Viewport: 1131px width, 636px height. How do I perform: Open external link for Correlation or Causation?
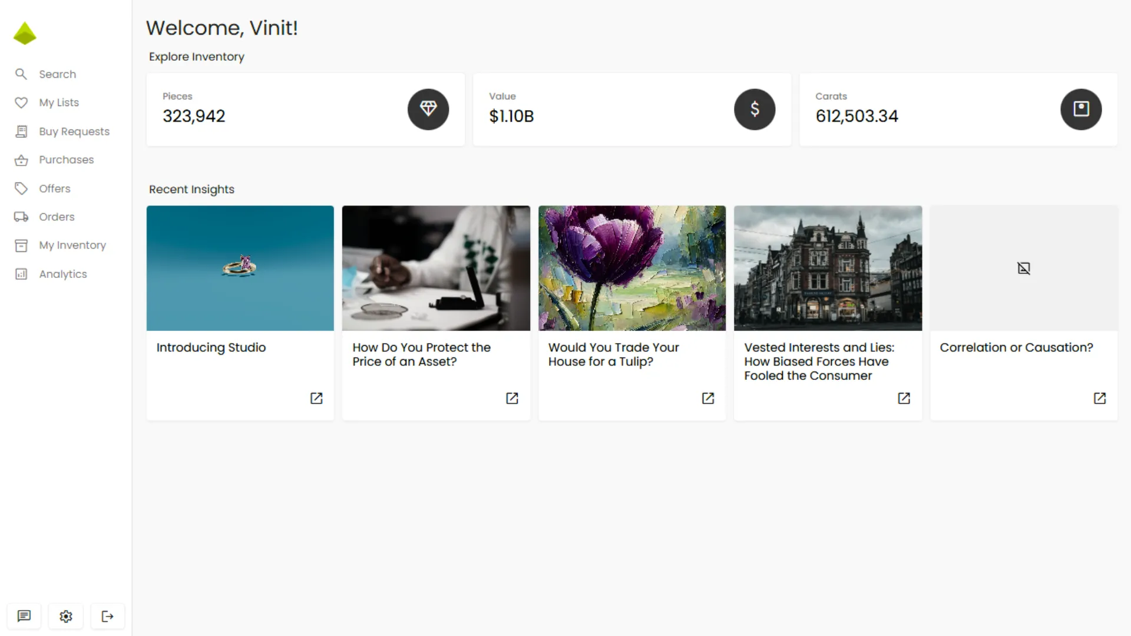[x=1100, y=398]
